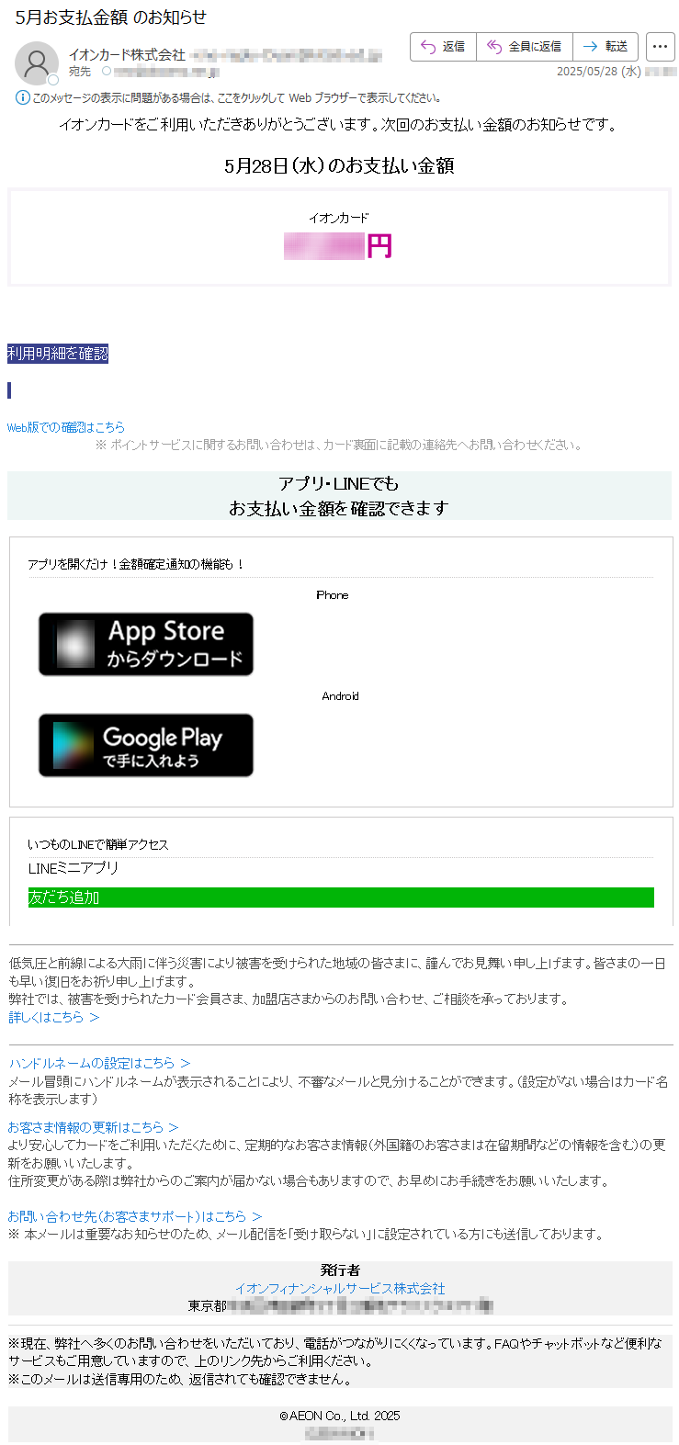Click the 利用明細を確認 button

[58, 354]
